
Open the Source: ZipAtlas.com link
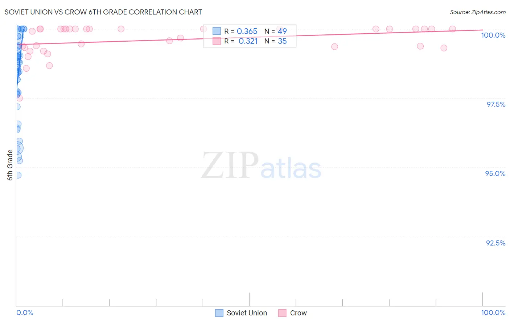coord(478,12)
